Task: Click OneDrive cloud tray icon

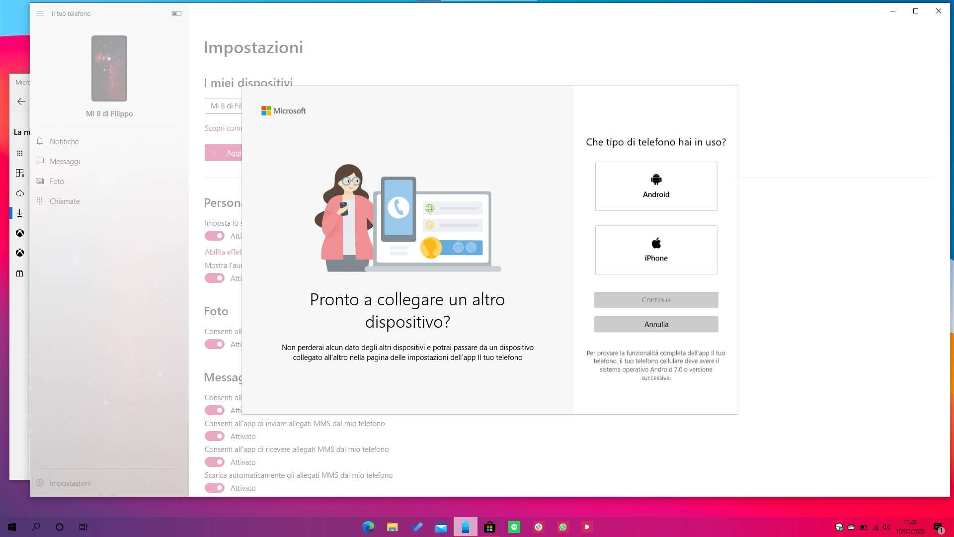Action: pyautogui.click(x=851, y=527)
